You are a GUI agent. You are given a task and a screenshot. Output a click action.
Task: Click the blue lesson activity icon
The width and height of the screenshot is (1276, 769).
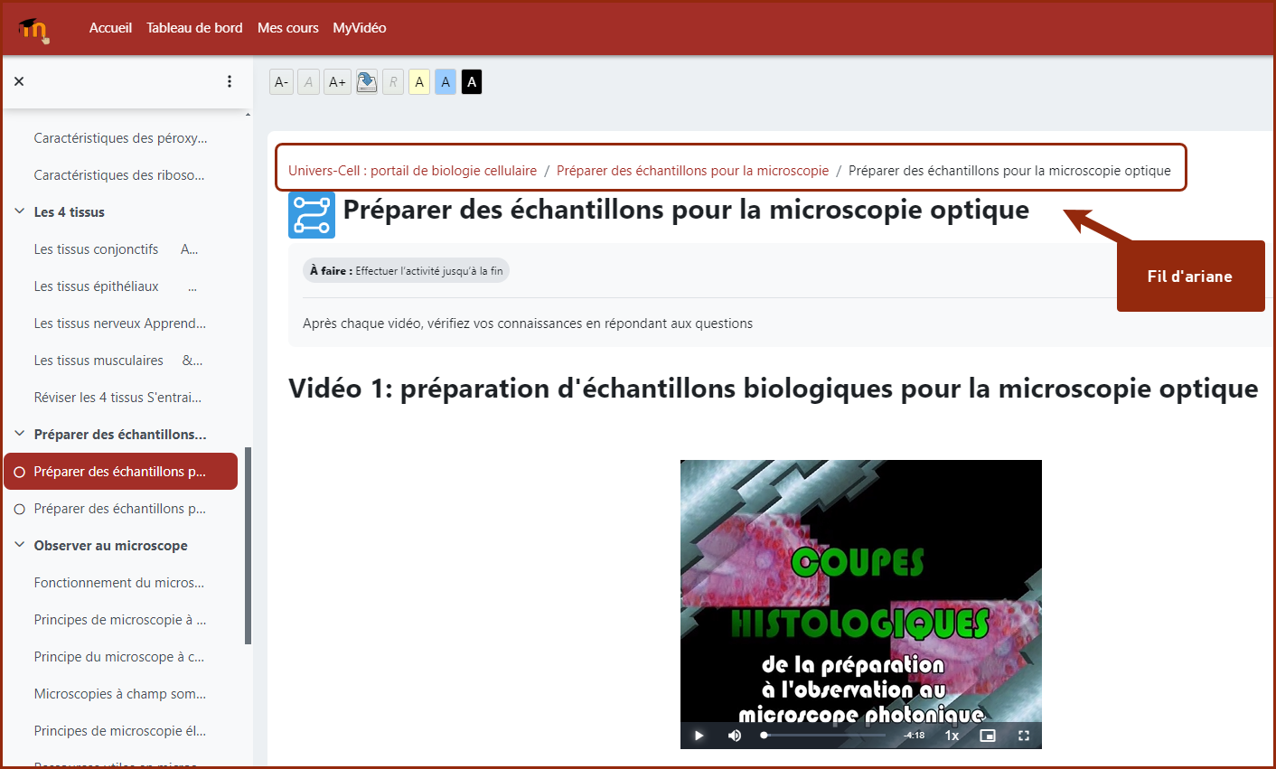click(x=312, y=215)
